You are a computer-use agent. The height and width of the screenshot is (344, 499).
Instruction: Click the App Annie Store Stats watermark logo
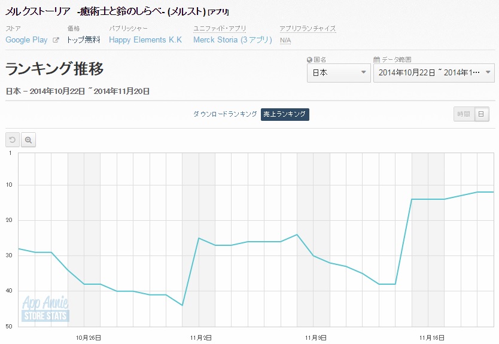tap(45, 309)
